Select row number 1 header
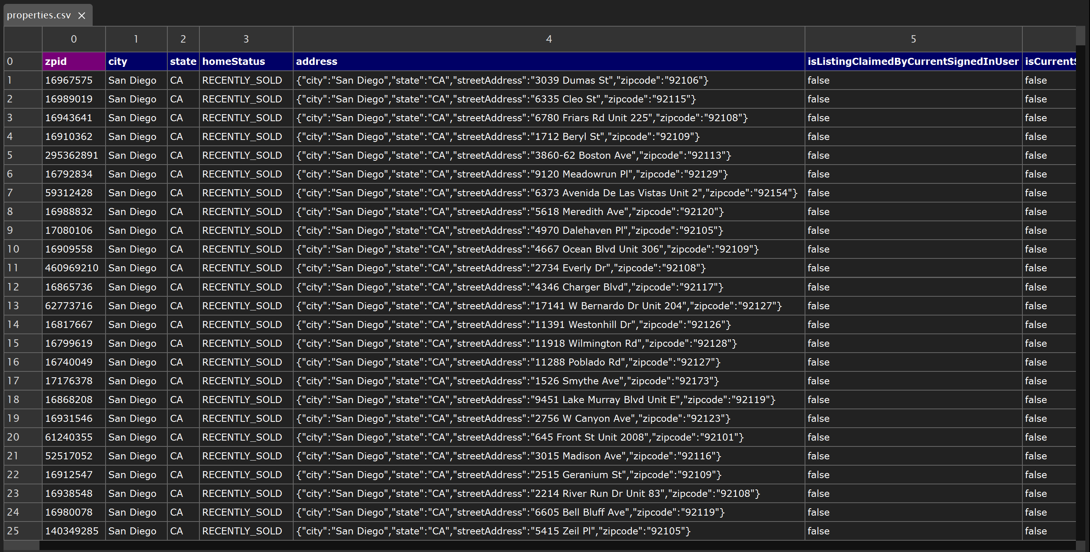Image resolution: width=1090 pixels, height=552 pixels. pos(23,81)
